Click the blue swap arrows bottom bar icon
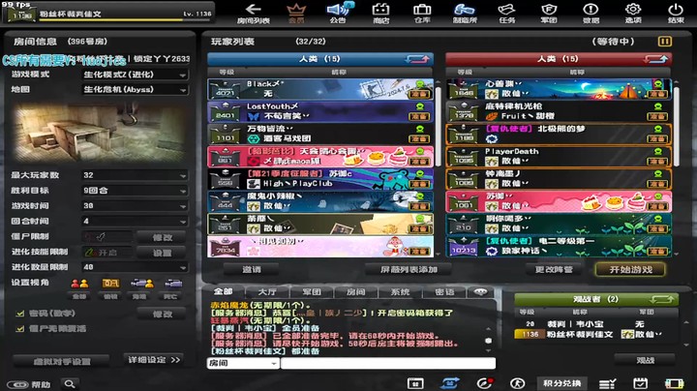This screenshot has width=697, height=391. point(450,383)
